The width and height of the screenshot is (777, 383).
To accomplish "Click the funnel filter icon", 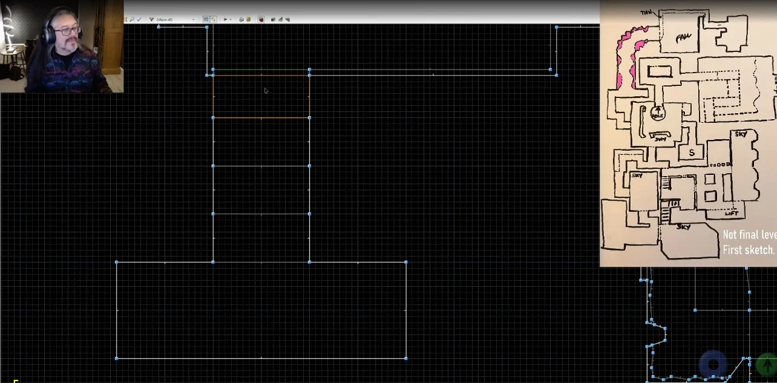I will [151, 19].
